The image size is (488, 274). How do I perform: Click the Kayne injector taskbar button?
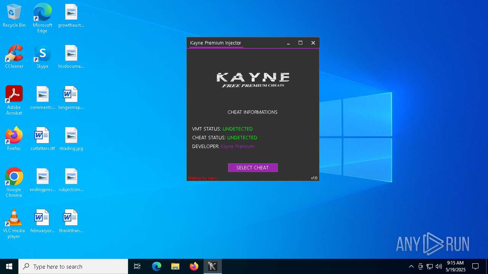click(x=213, y=266)
